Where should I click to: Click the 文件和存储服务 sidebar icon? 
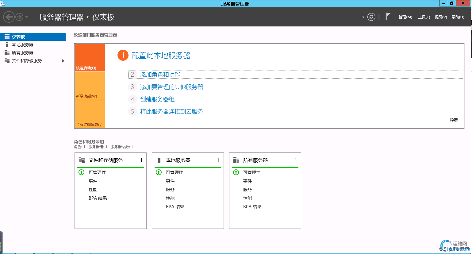(7, 61)
